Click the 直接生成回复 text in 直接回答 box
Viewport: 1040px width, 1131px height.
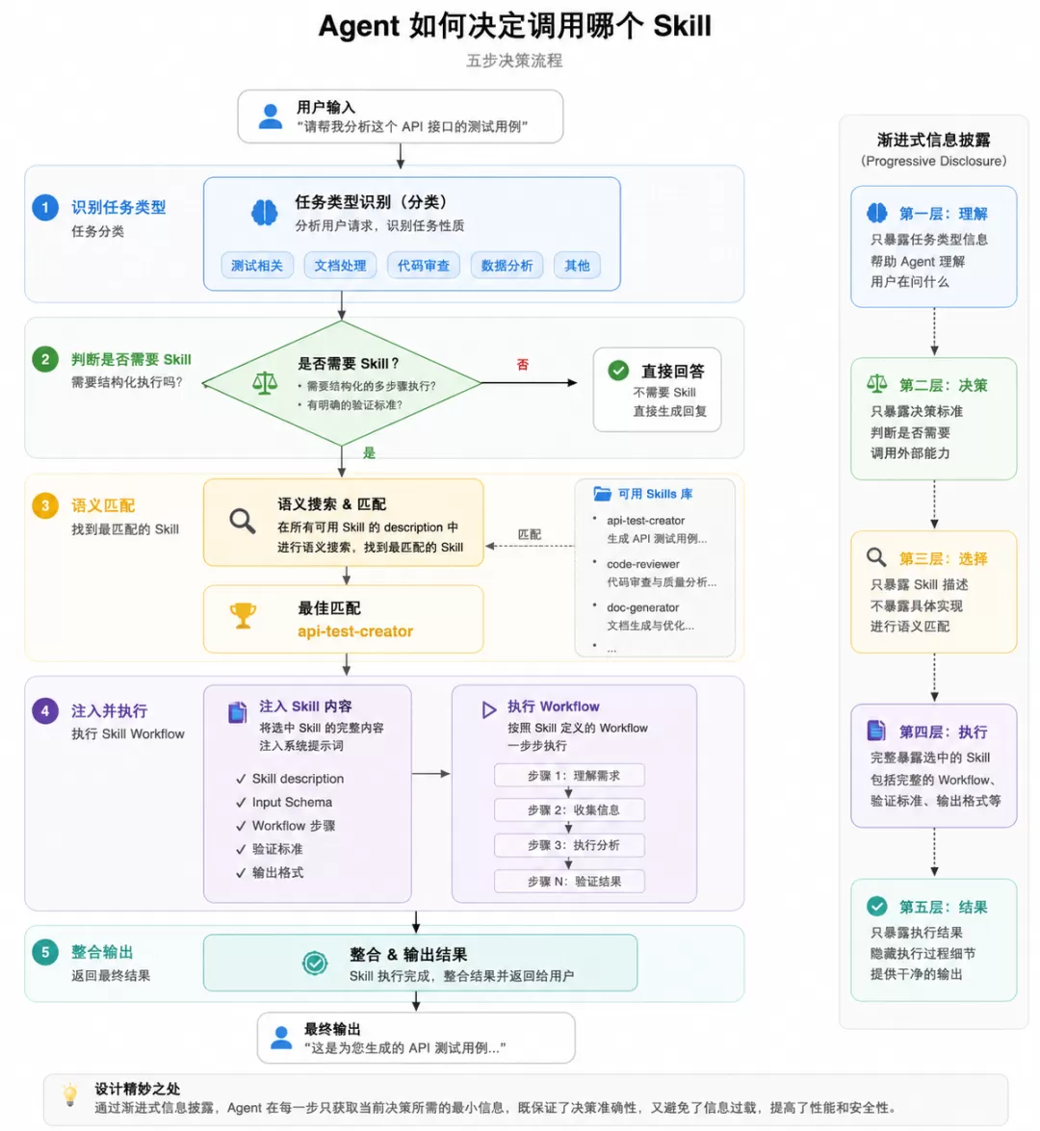[670, 411]
